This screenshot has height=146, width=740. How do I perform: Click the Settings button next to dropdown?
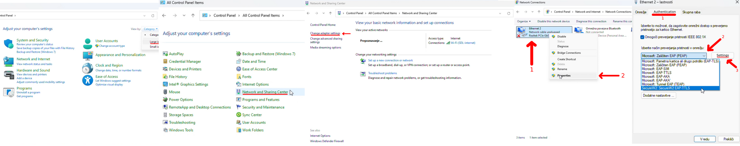click(x=722, y=55)
